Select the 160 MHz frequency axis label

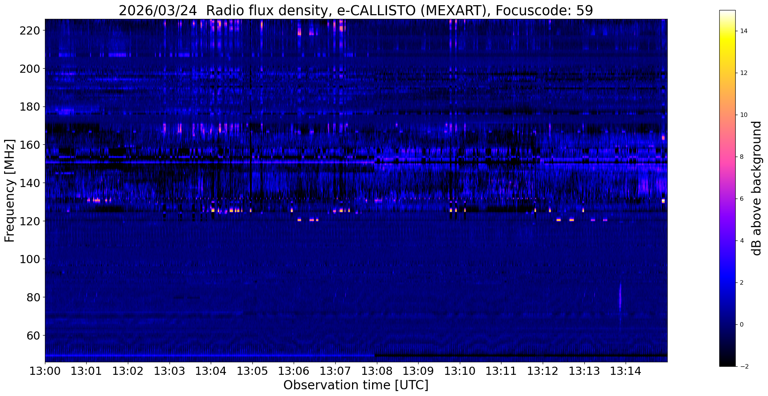(x=30, y=145)
